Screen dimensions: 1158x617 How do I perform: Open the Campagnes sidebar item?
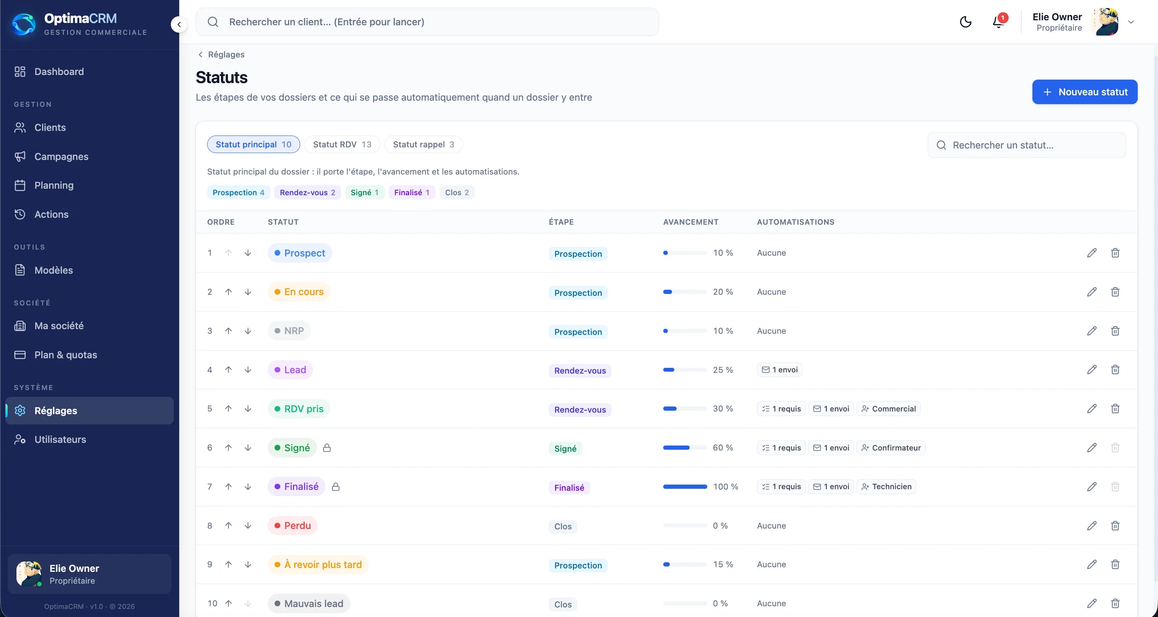click(x=90, y=157)
